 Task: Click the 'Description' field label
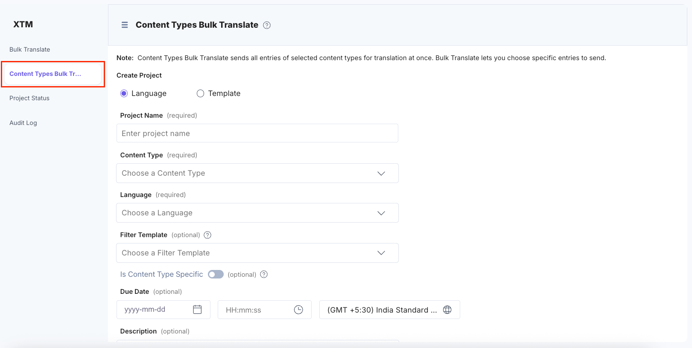click(x=138, y=331)
